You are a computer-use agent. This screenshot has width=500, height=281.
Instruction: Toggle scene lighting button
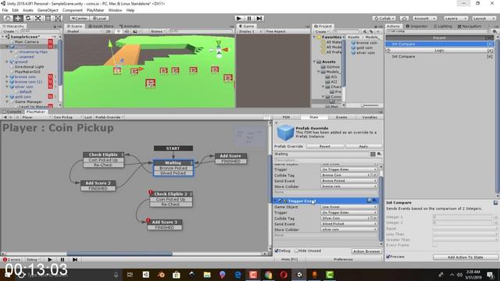pyautogui.click(x=118, y=31)
